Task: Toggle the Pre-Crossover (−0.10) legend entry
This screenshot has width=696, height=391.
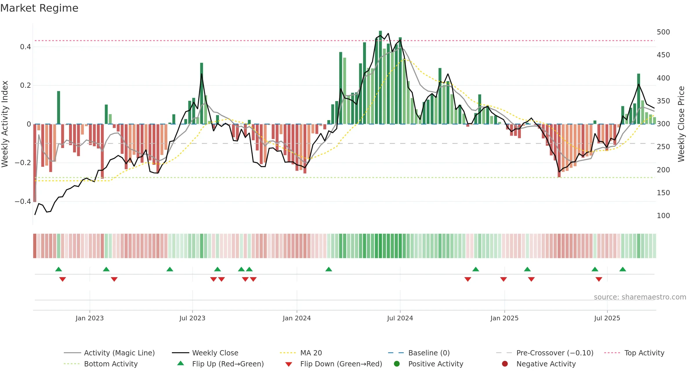Action: click(x=545, y=353)
